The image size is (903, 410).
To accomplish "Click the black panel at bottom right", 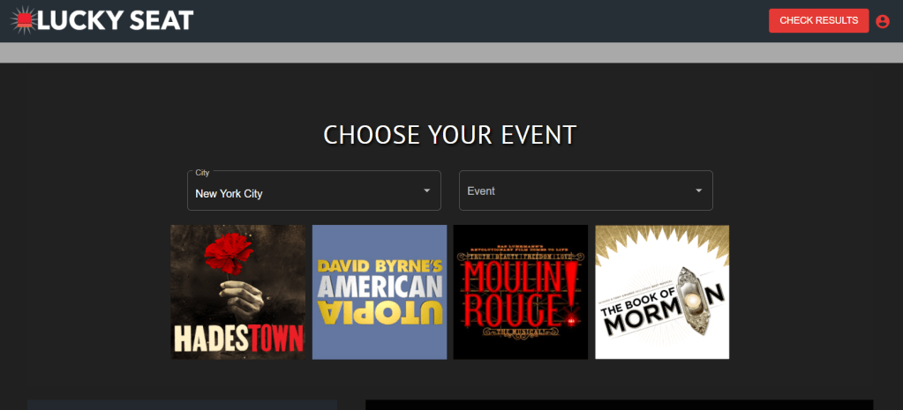I will tap(619, 405).
